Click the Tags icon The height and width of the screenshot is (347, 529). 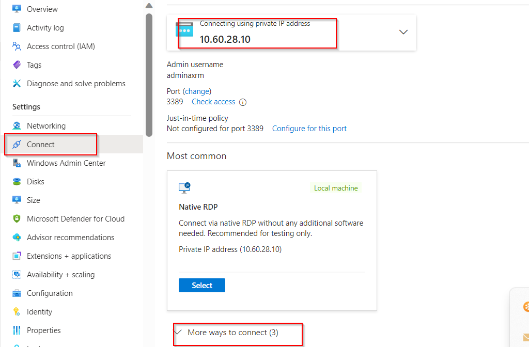[x=17, y=65]
